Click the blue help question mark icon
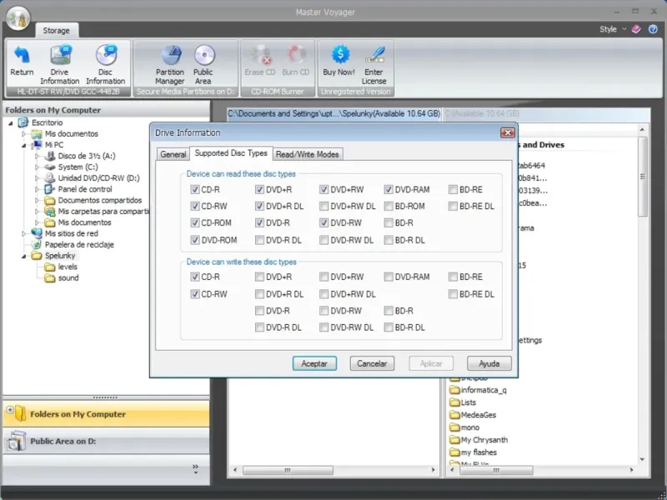Image resolution: width=667 pixels, height=500 pixels. [x=653, y=29]
